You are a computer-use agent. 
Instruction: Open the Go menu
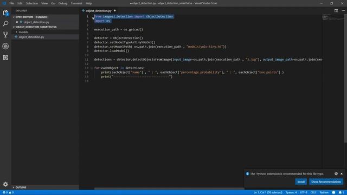53,3
